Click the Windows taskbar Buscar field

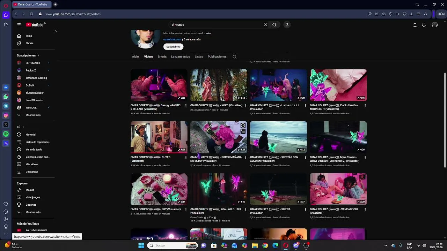pyautogui.click(x=173, y=245)
